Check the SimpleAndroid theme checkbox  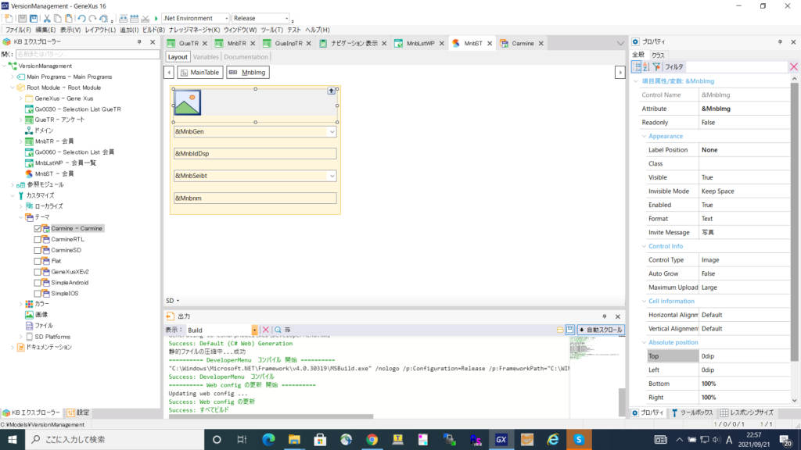click(38, 283)
